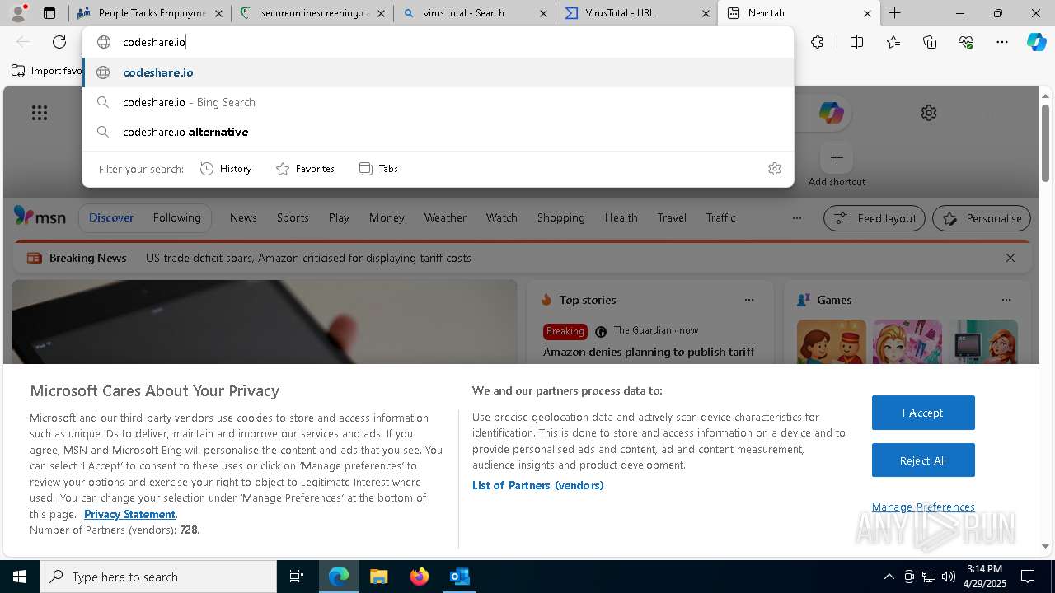Open Task View in the taskbar

pos(297,577)
